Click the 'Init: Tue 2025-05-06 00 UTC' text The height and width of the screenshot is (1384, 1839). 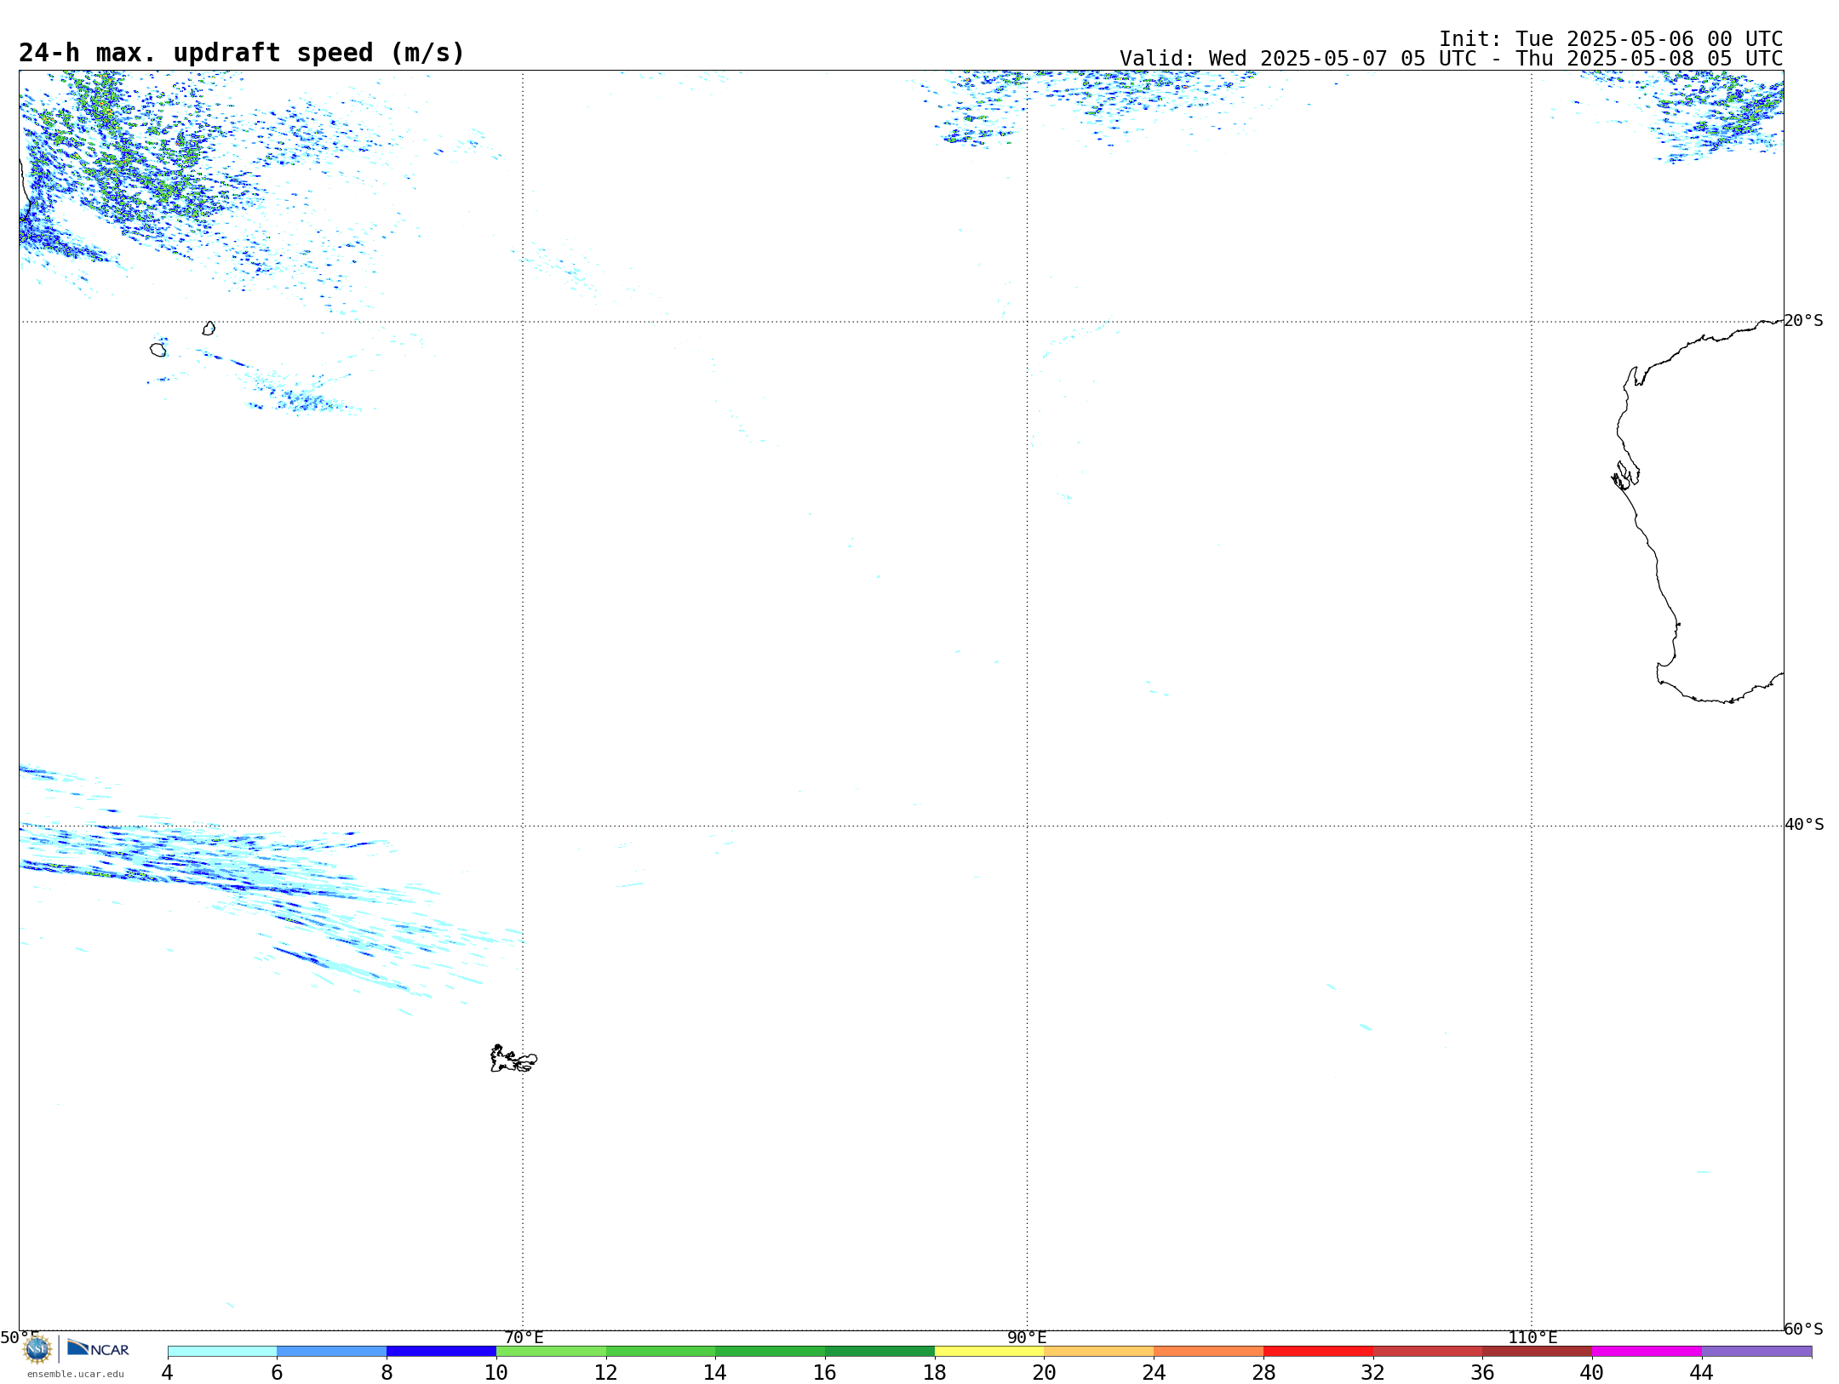1611,39
